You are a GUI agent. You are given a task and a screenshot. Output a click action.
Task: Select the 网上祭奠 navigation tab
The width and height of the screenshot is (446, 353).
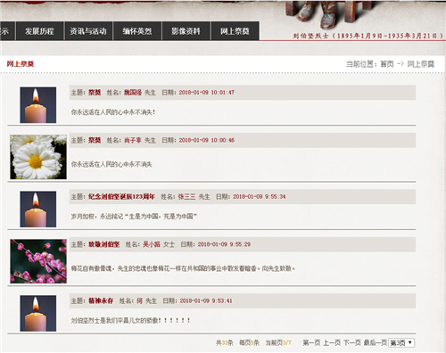tap(235, 31)
